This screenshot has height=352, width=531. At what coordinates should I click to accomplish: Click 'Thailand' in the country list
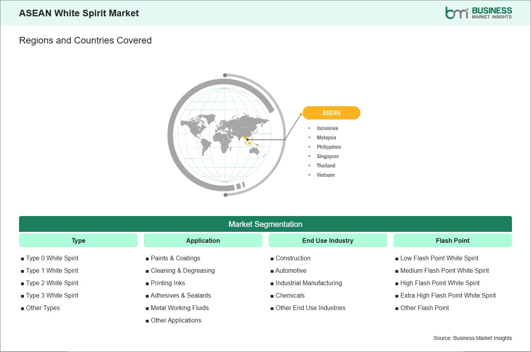pyautogui.click(x=326, y=166)
